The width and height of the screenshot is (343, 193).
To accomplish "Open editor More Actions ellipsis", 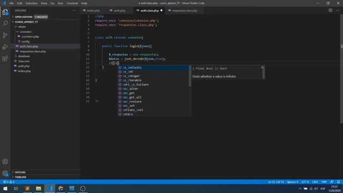I will pyautogui.click(x=338, y=10).
